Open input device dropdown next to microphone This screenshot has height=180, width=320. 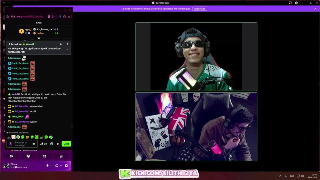point(51,165)
